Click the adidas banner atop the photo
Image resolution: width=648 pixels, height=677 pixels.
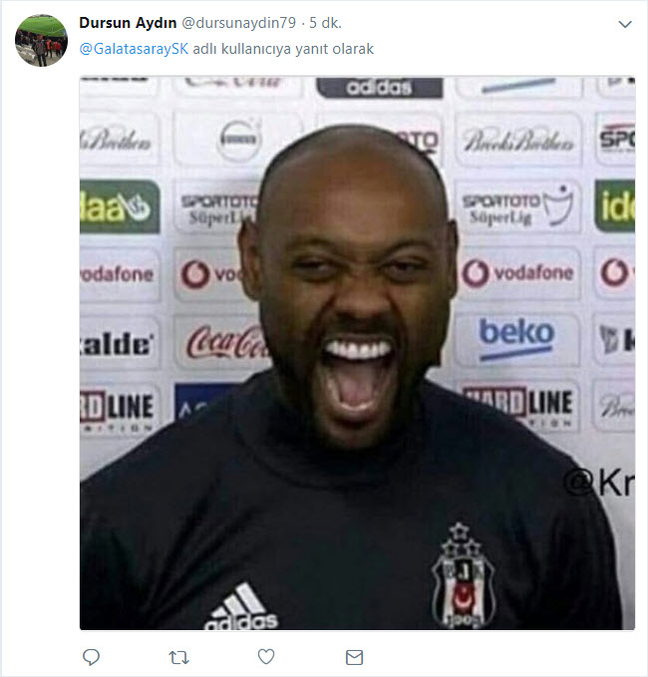coord(380,88)
